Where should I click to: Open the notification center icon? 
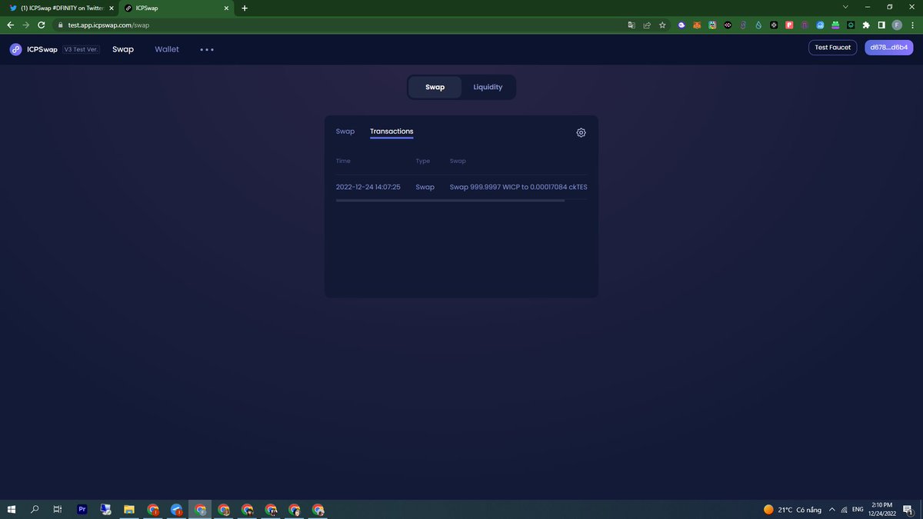point(908,509)
